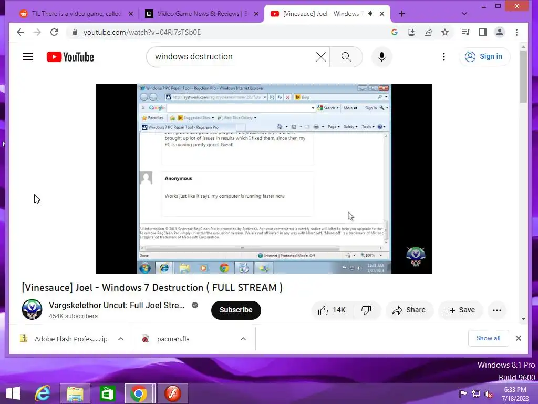Click the video player area
Viewport: 538px width, 404px height.
click(264, 179)
